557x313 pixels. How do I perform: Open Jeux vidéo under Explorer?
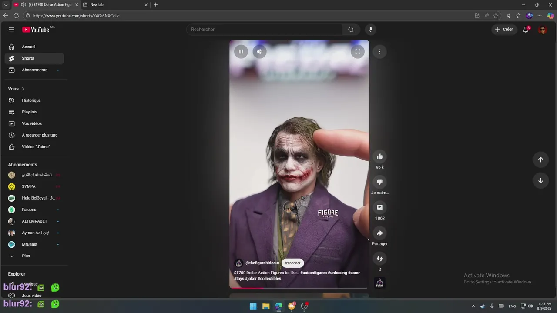[34, 296]
